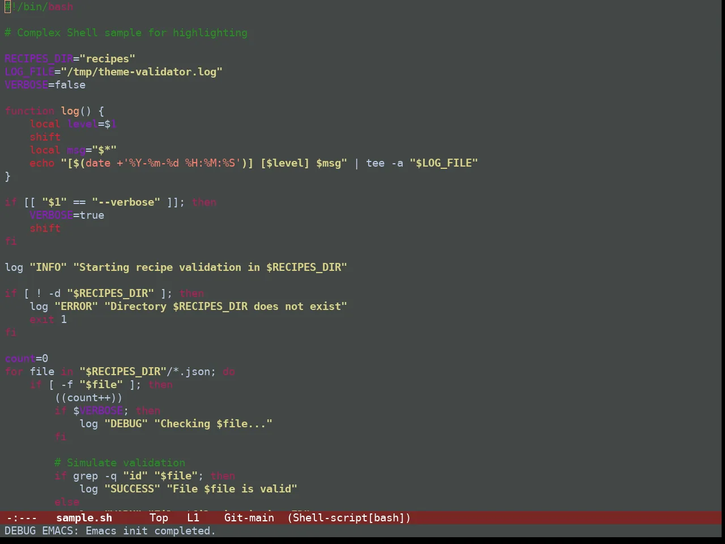Screen dimensions: 725x544
Task: Click the L1 line number indicator
Action: (194, 518)
